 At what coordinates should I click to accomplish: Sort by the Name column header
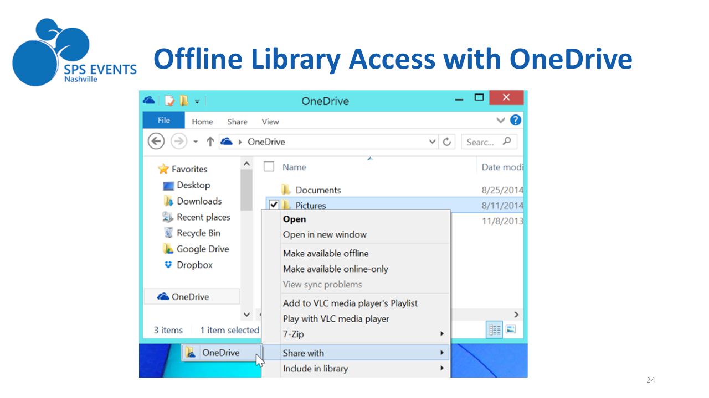[x=294, y=167]
